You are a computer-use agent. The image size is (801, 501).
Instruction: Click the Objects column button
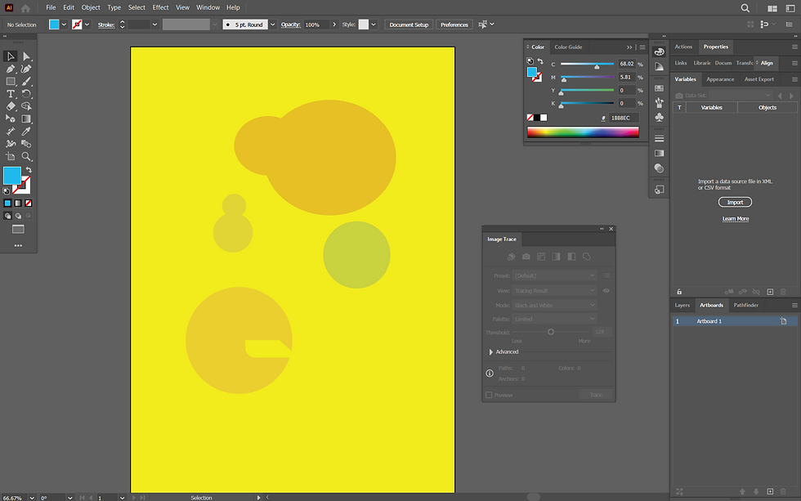[x=767, y=107]
